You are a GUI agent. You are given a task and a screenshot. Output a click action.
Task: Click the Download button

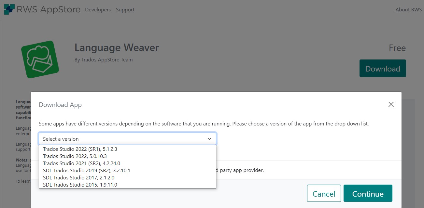point(383,68)
